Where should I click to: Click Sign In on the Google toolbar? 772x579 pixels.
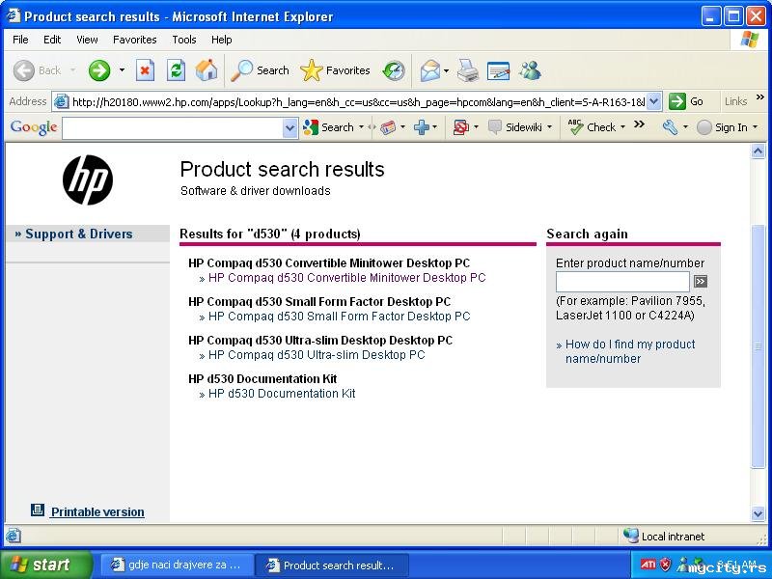(722, 127)
